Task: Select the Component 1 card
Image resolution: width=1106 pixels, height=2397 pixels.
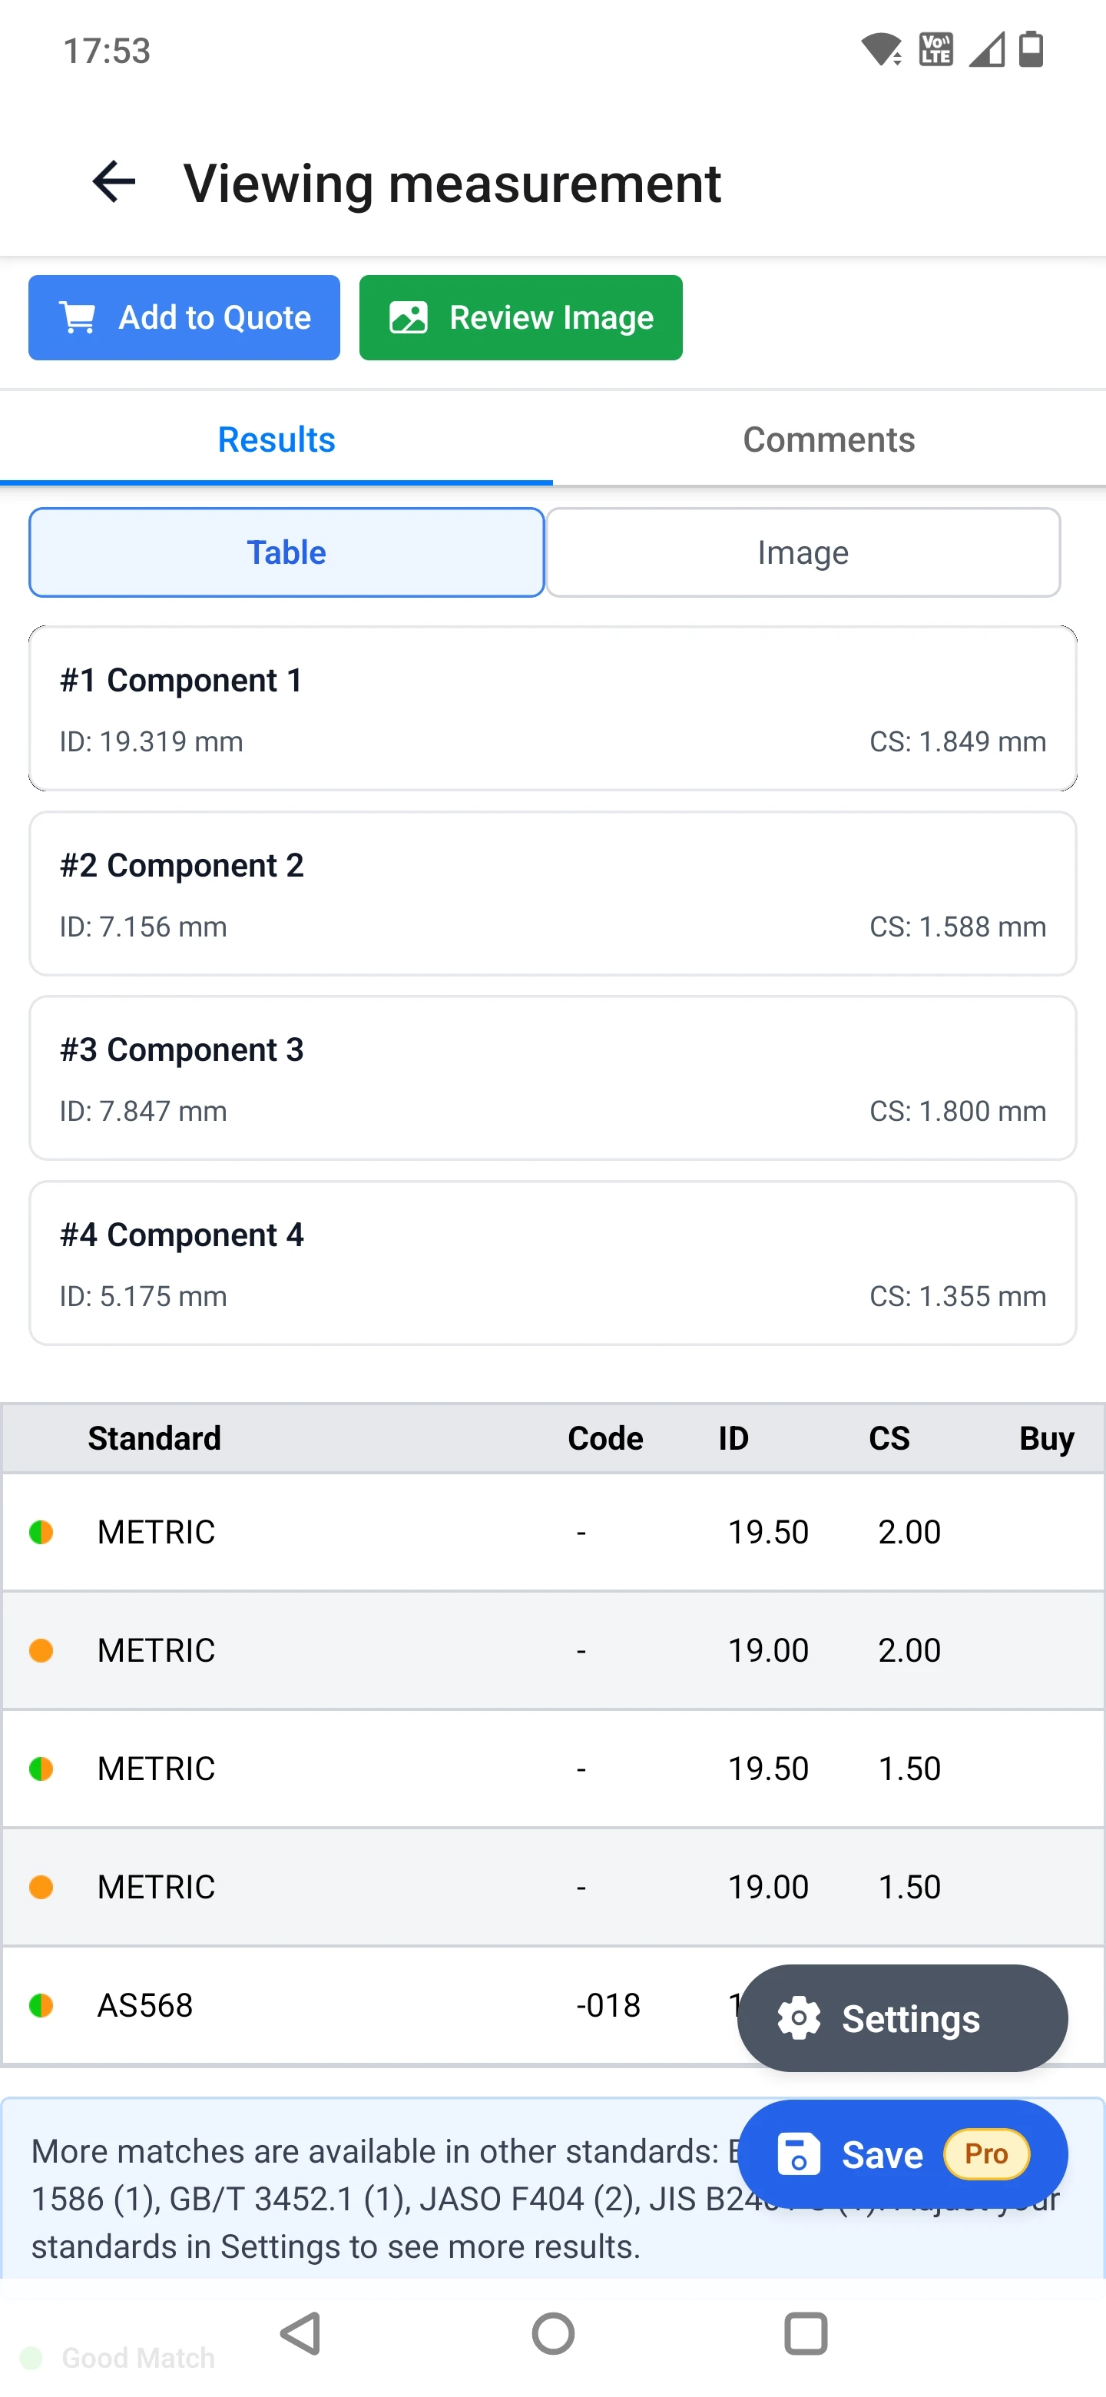Action: pyautogui.click(x=552, y=708)
